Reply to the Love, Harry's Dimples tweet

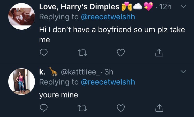pos(44,53)
